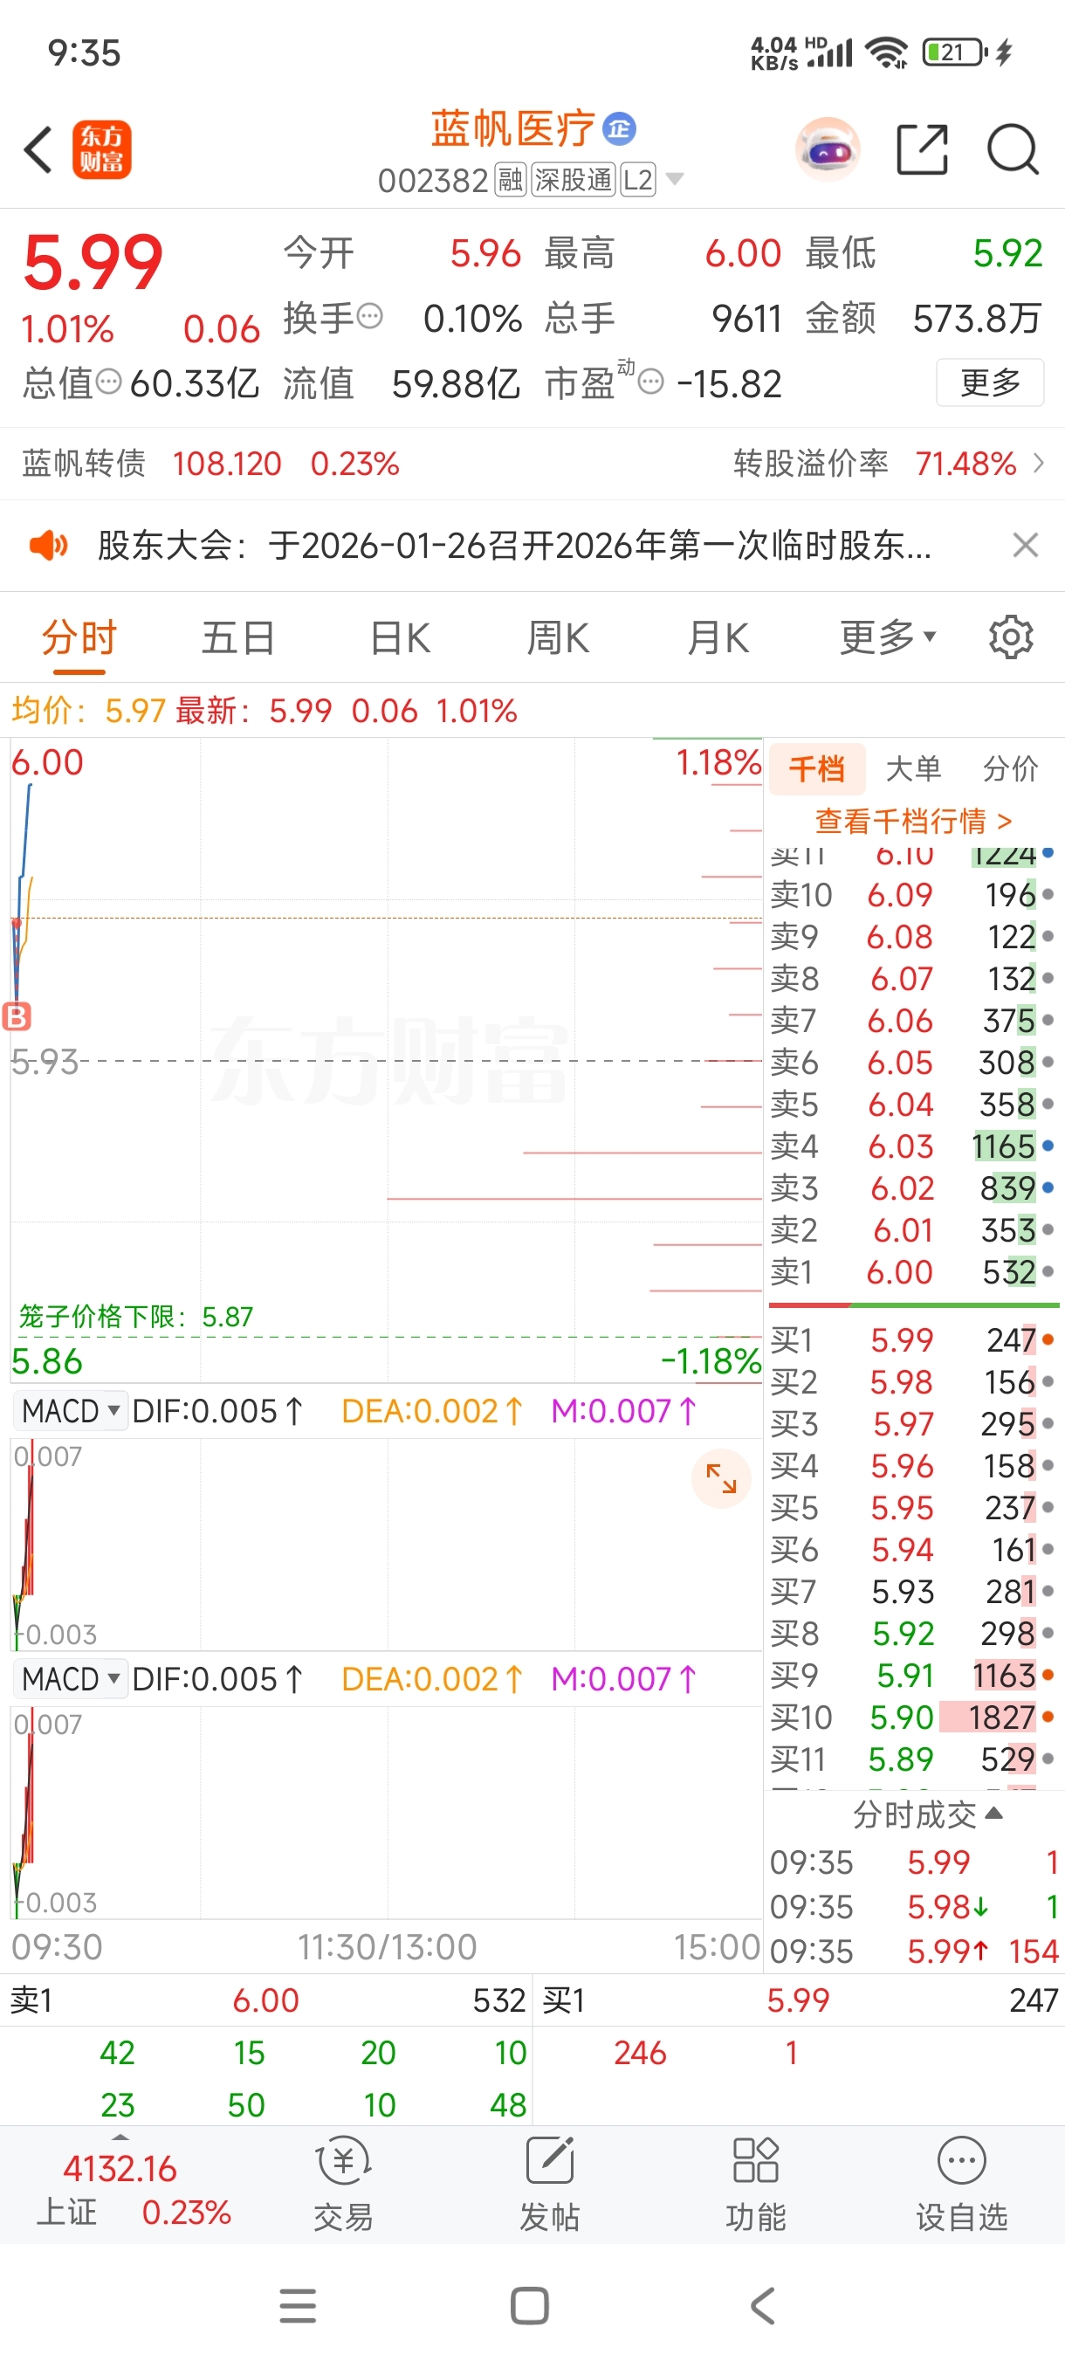Screen dimensions: 1065x2368
Task: Tap Android home square button
Action: 529,2305
